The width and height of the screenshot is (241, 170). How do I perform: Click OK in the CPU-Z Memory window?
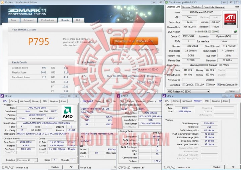233,167
